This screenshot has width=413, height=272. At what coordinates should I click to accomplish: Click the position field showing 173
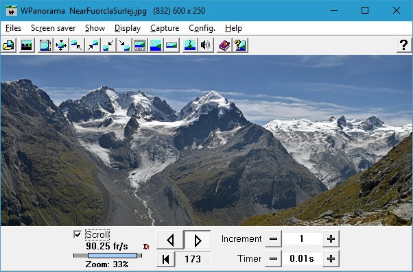193,259
